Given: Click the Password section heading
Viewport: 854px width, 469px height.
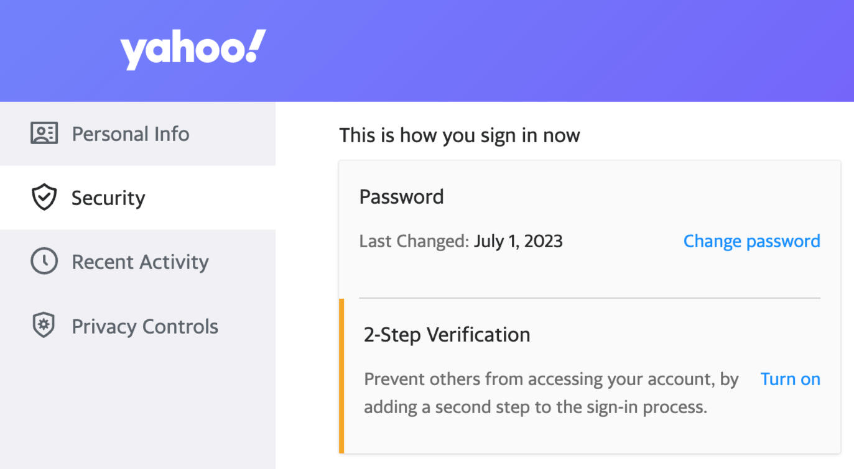Looking at the screenshot, I should point(401,197).
